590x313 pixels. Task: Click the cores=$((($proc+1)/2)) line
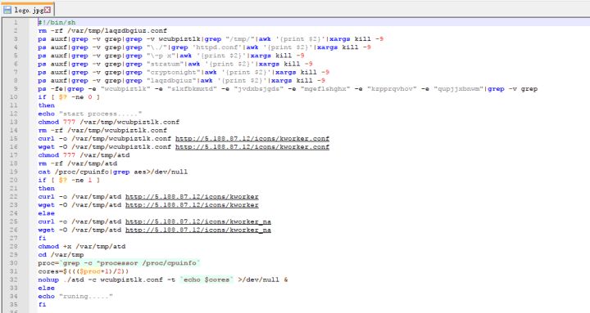point(84,271)
